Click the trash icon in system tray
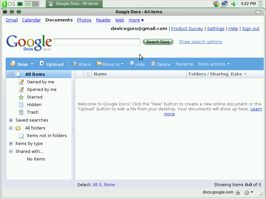 pyautogui.click(x=260, y=4)
